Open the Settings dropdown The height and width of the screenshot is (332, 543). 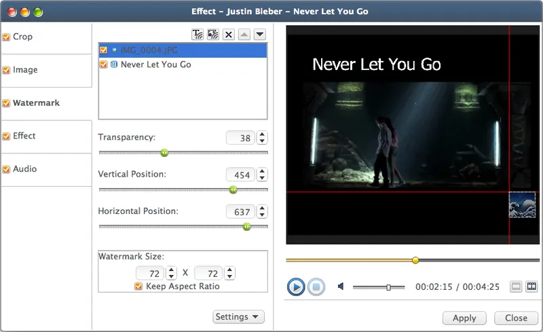coord(238,317)
